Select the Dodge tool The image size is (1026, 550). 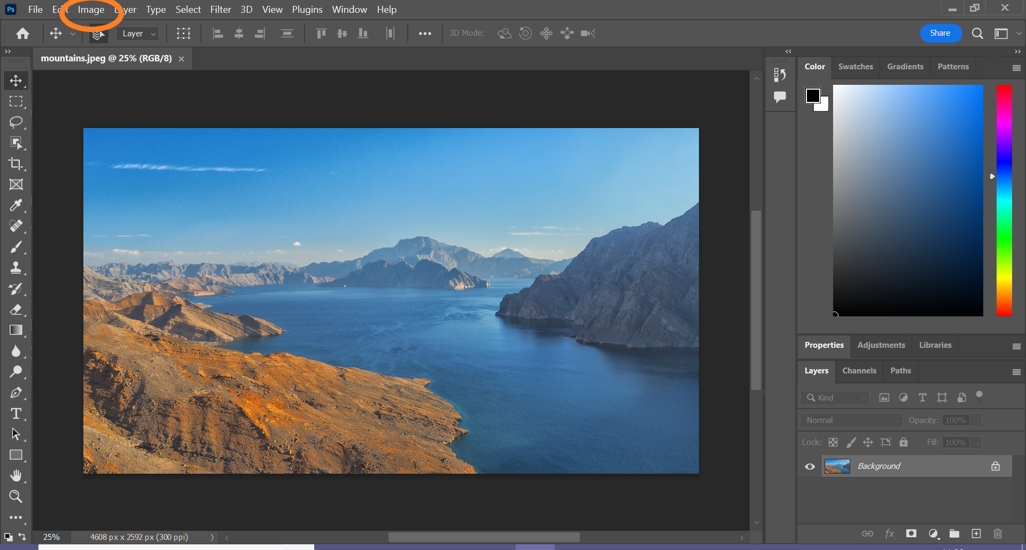point(16,372)
